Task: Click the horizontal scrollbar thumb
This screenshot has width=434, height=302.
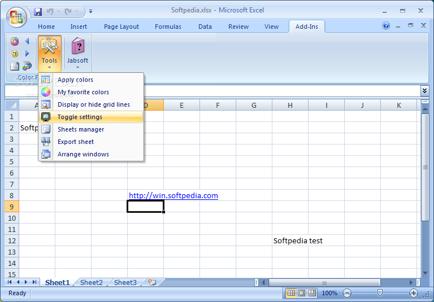Action: [324, 283]
